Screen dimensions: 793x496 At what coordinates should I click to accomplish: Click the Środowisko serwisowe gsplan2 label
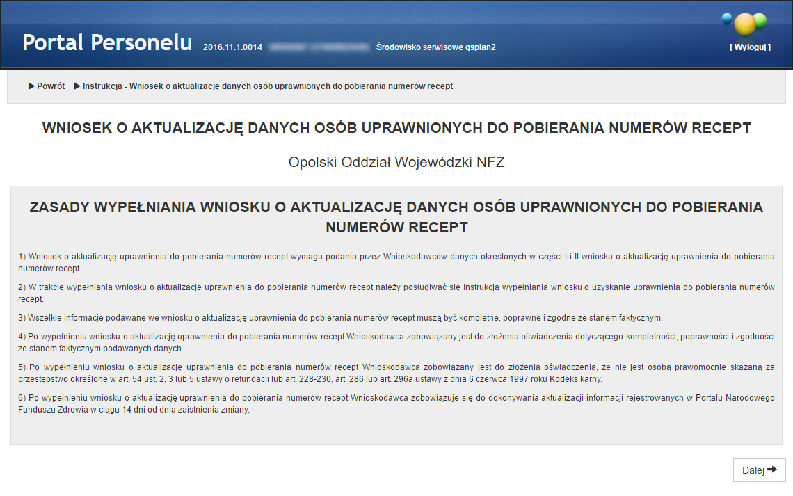click(435, 47)
